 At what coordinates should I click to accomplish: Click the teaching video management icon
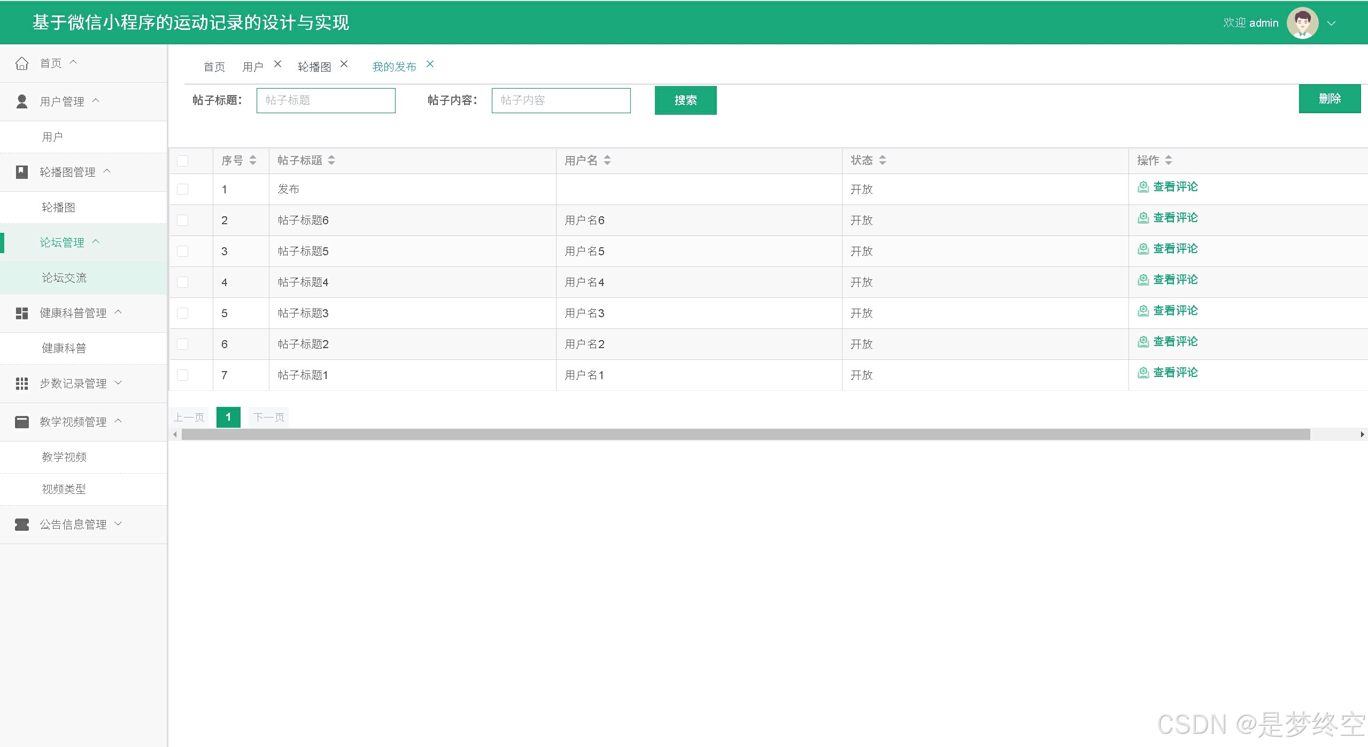coord(22,422)
